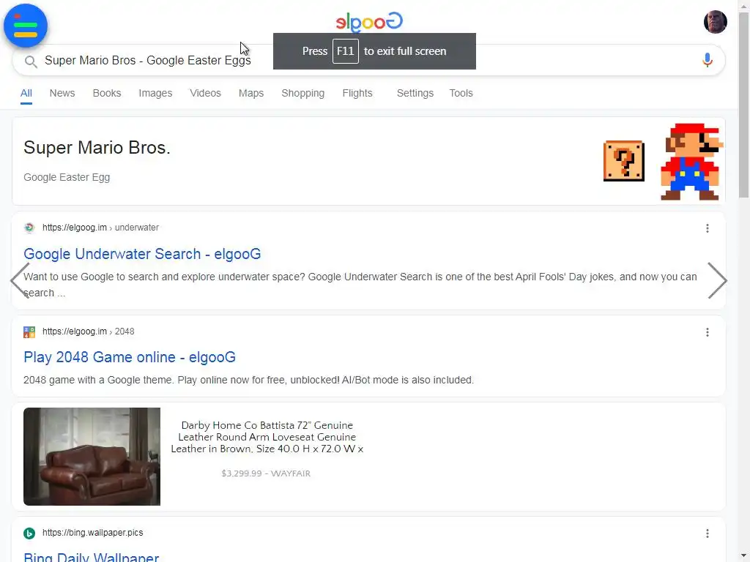
Task: Open options menu for 2048 Game result
Action: (x=707, y=332)
